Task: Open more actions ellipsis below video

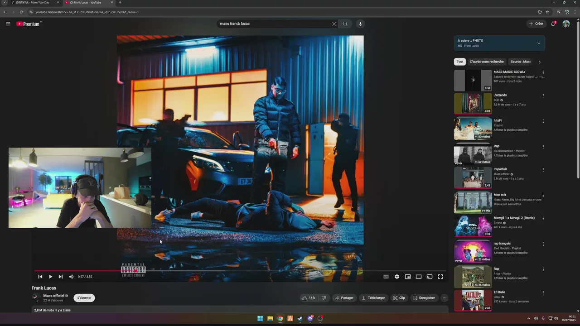Action: click(445, 298)
